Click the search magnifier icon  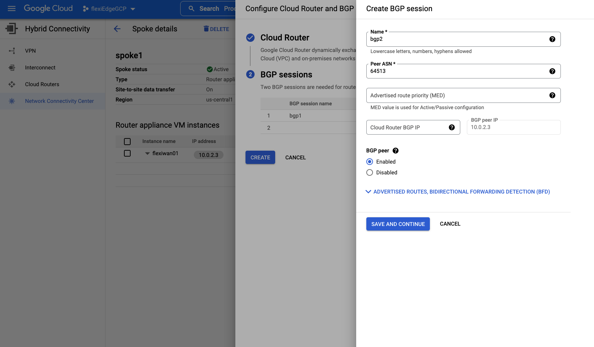tap(191, 8)
